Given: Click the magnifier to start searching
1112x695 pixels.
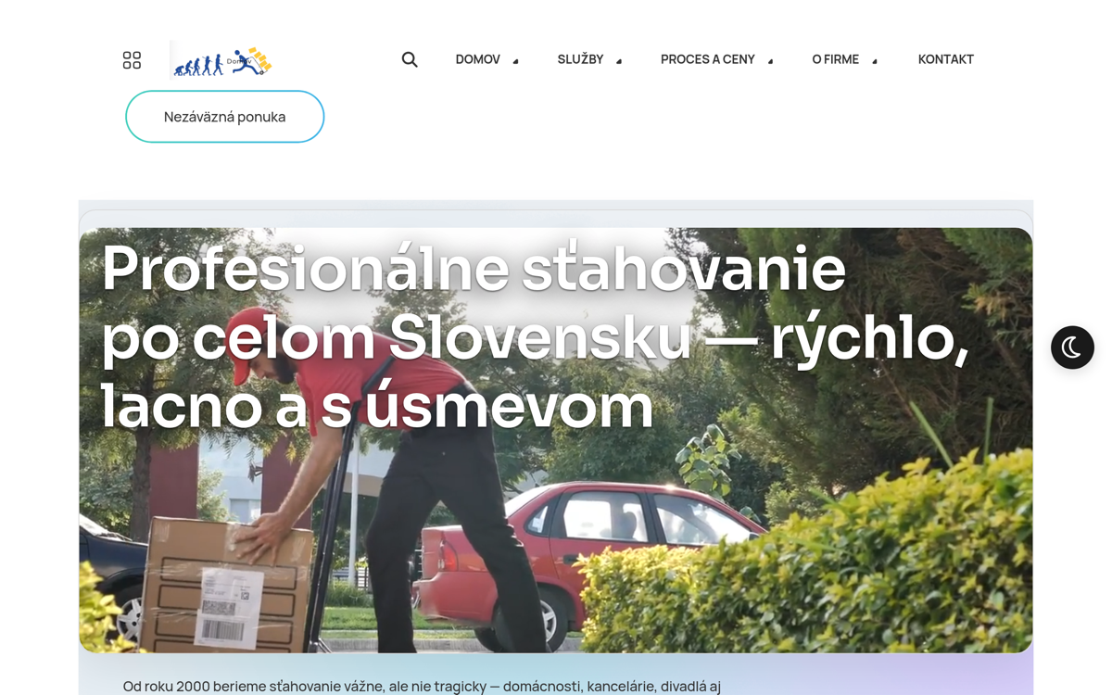Looking at the screenshot, I should [410, 58].
